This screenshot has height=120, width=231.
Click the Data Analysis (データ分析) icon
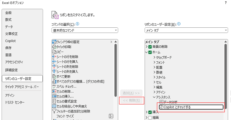click(162, 102)
